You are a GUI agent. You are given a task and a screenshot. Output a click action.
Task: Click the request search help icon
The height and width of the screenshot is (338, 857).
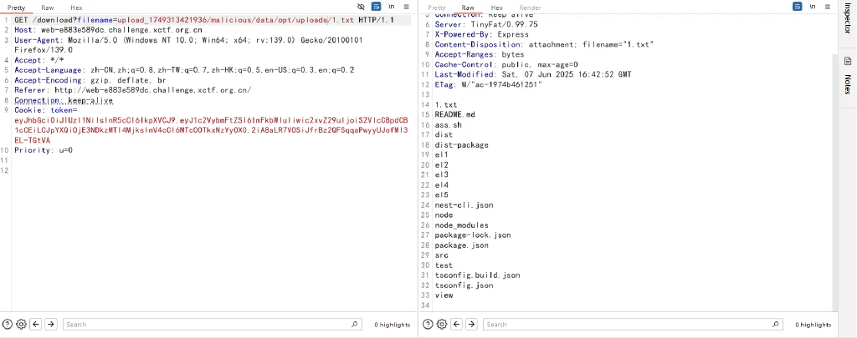[7, 325]
